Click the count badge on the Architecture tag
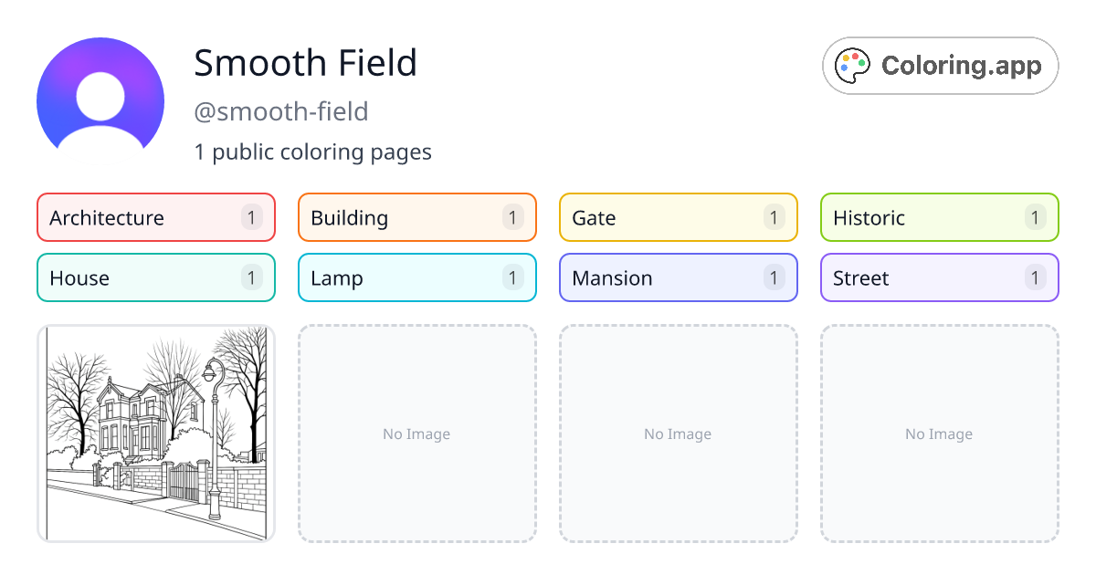The height and width of the screenshot is (575, 1096). tap(251, 217)
